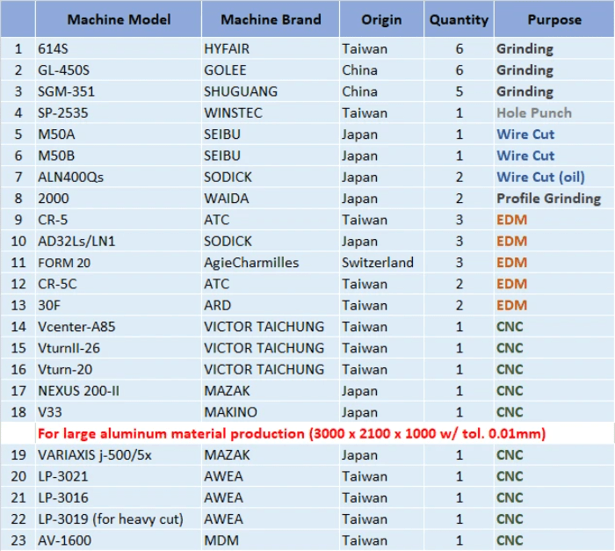
Task: Select the 614S model cell
Action: [x=119, y=48]
